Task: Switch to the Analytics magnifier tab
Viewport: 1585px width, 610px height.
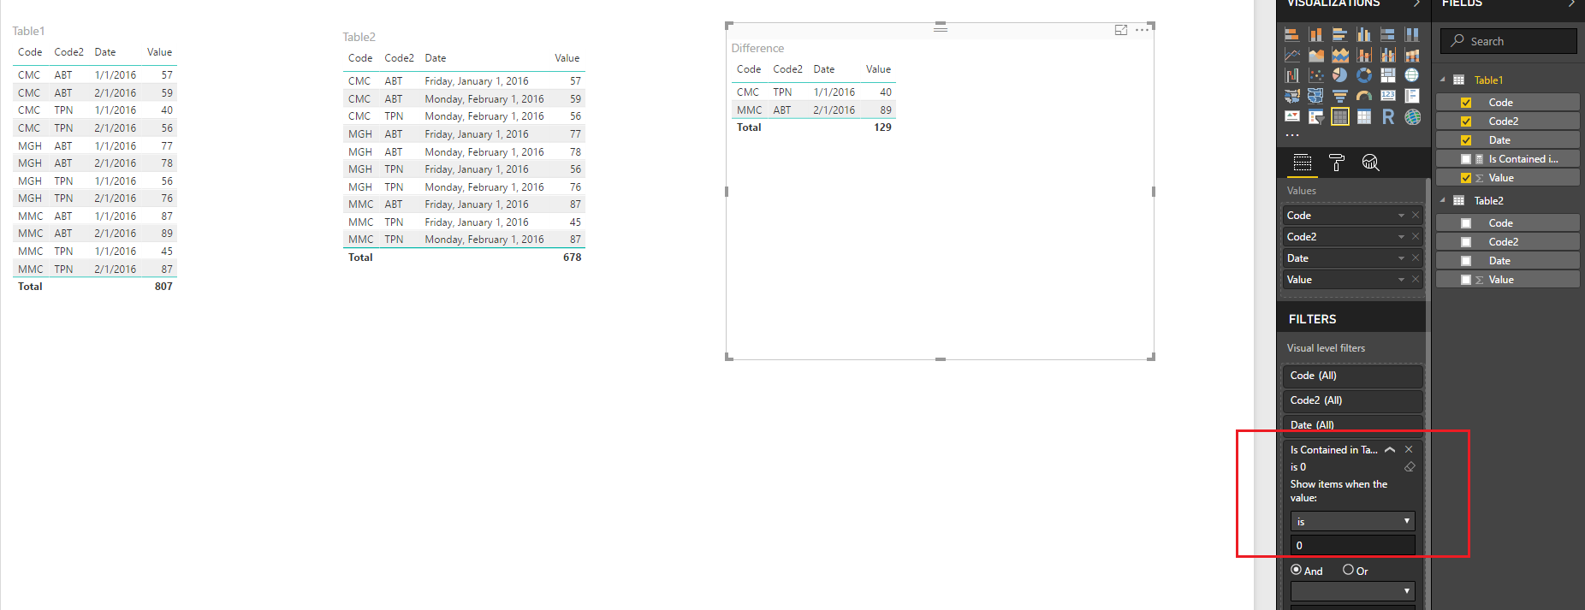Action: click(1370, 163)
